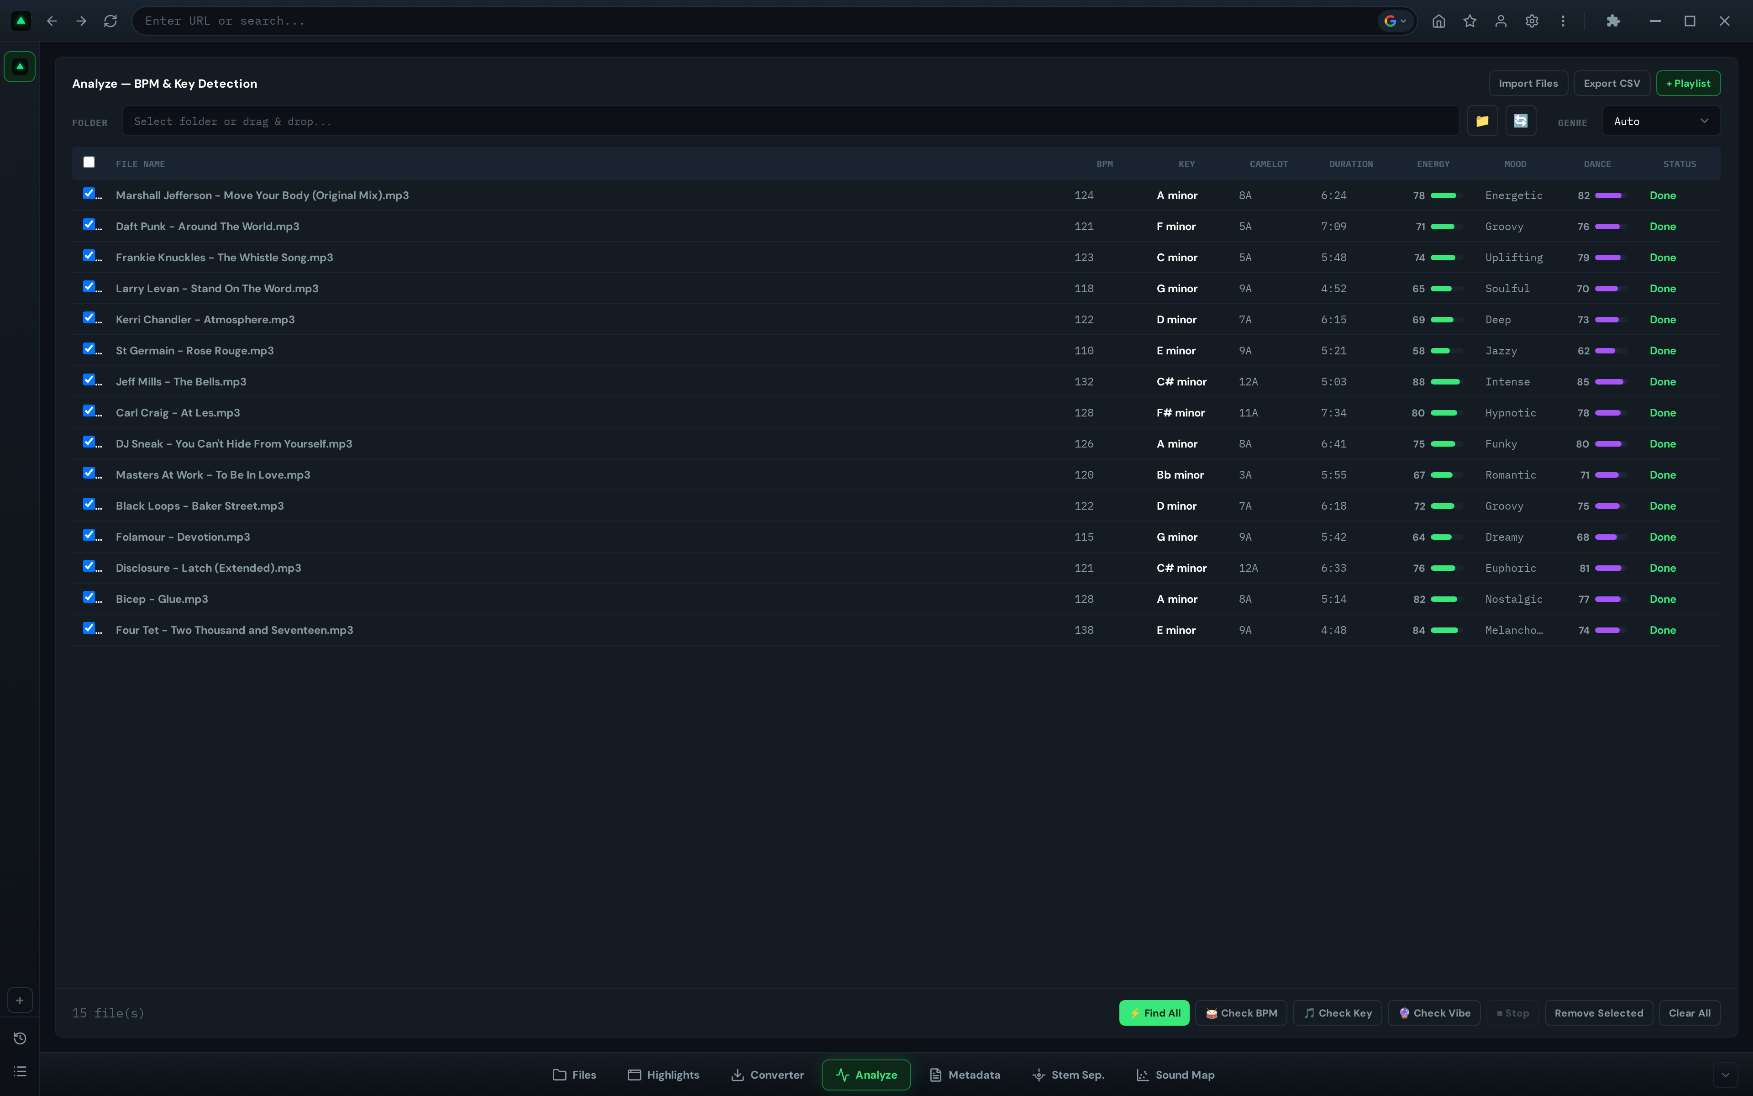
Task: Select Four Tet – Two Thousand and Seventeen.mp3
Action: coord(235,631)
